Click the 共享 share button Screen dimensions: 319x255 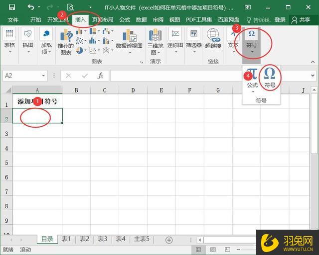click(301, 20)
